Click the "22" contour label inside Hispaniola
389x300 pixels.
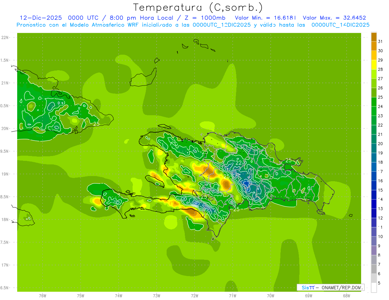(239, 163)
